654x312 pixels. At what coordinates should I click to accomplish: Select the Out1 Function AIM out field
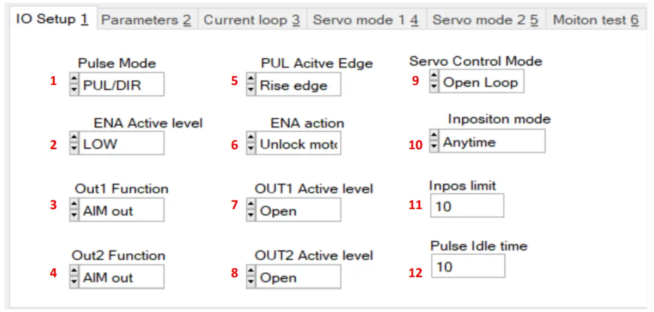point(121,210)
